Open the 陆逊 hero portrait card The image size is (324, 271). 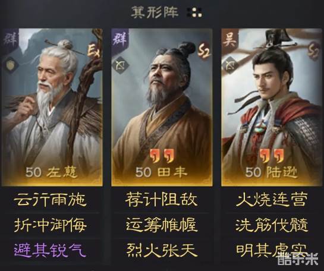coord(272,107)
